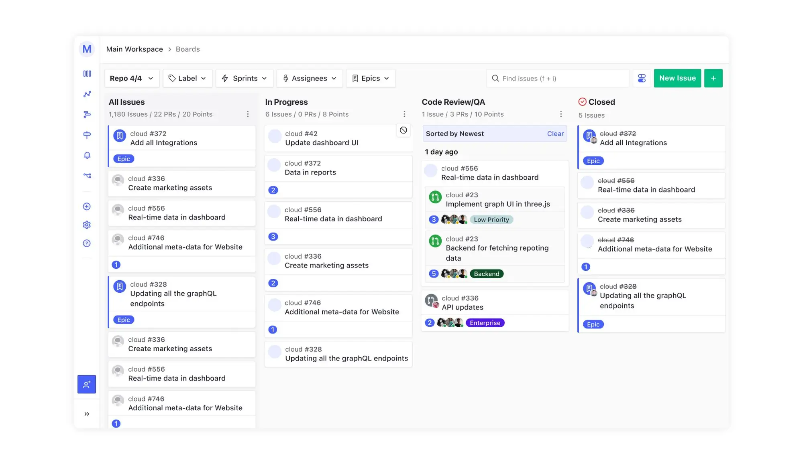This screenshot has width=803, height=470.
Task: Click the reports graph icon in sidebar
Action: 87,94
